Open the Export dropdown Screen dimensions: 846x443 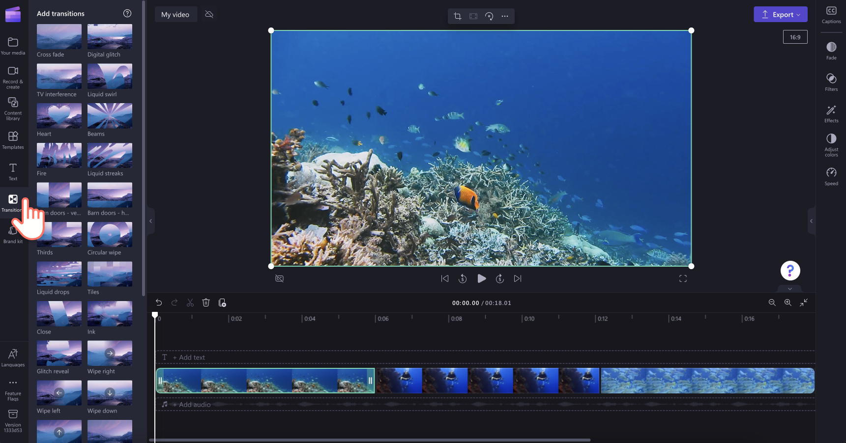(781, 14)
